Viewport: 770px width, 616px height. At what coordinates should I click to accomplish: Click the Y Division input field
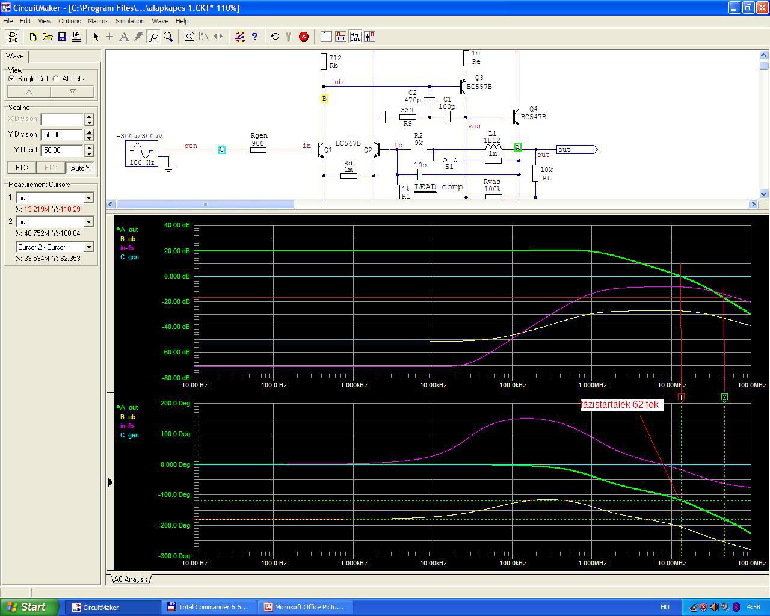(63, 135)
